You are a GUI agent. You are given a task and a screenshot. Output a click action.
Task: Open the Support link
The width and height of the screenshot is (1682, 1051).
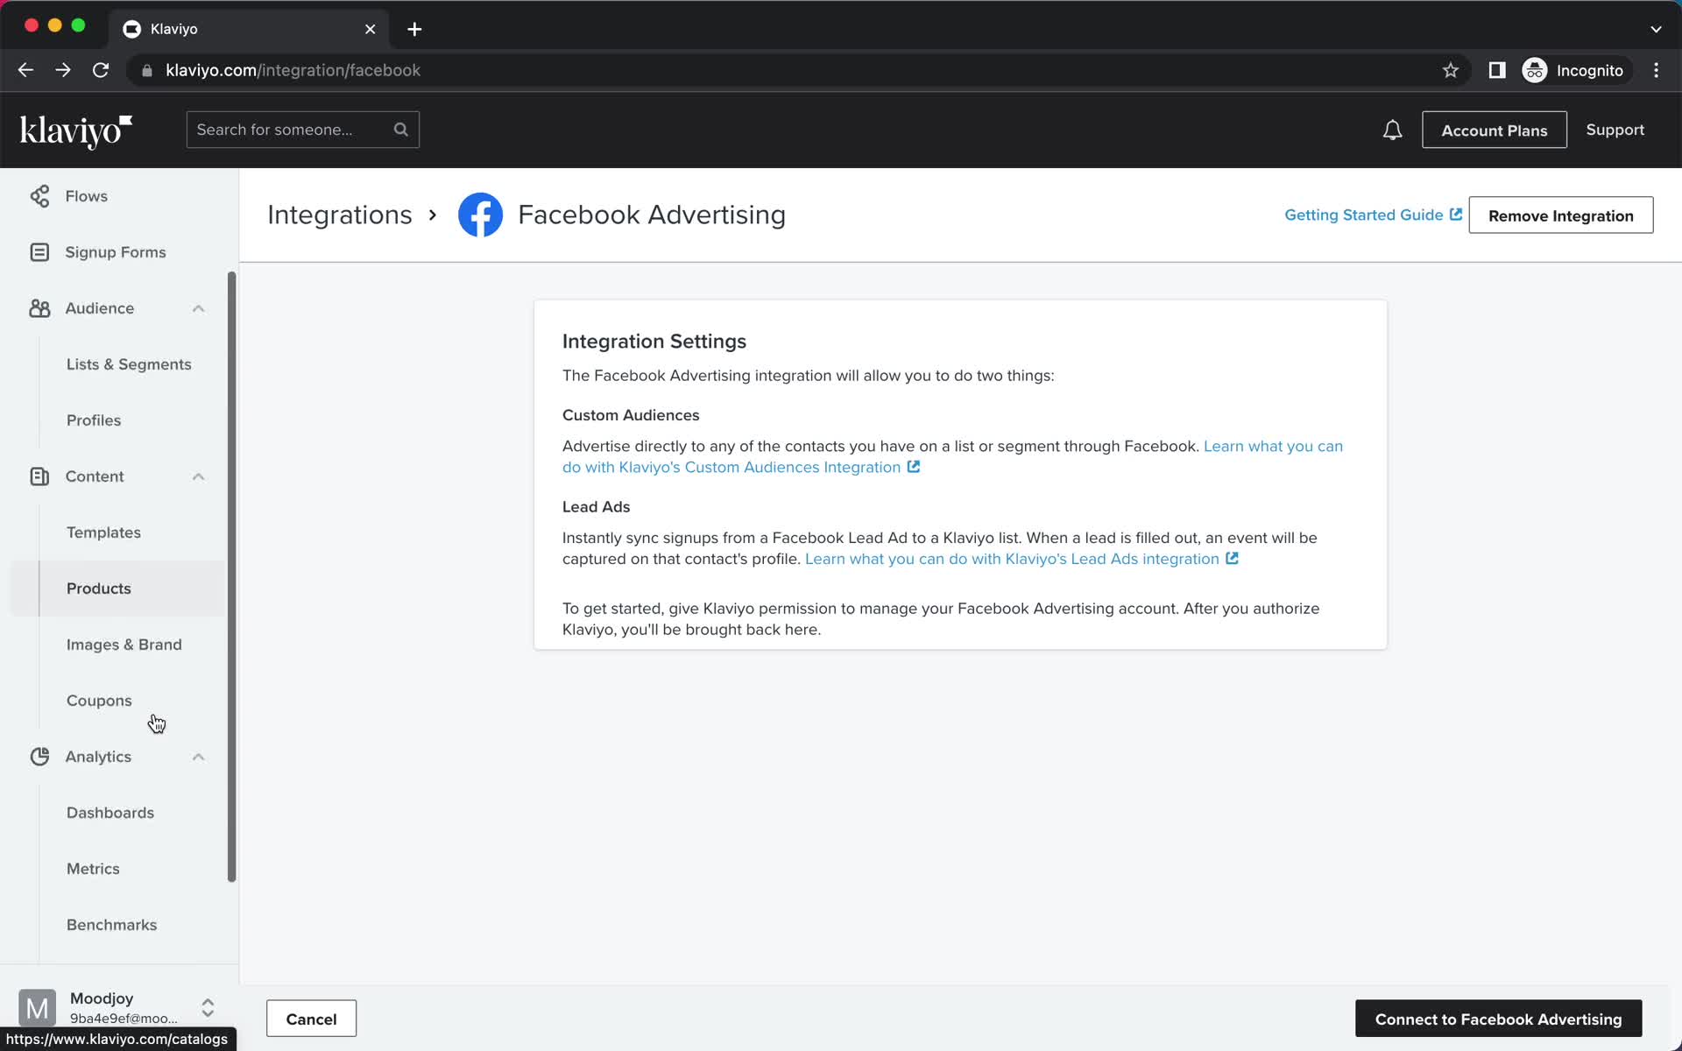click(1615, 130)
